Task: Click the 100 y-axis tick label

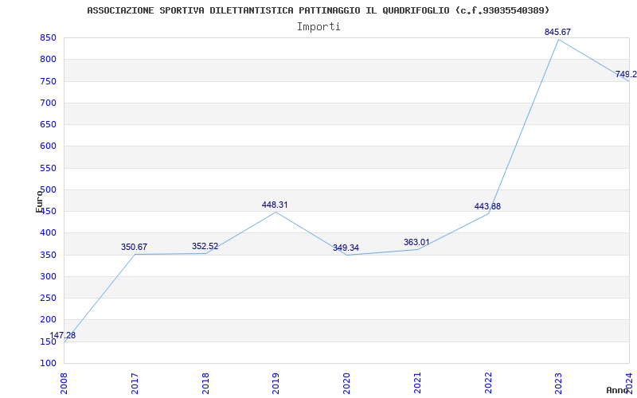Action: pyautogui.click(x=48, y=364)
